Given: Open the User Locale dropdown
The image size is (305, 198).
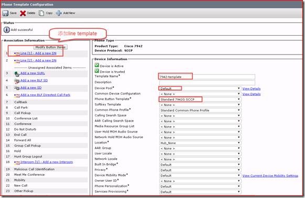Looking at the screenshot, I should click(x=200, y=154).
